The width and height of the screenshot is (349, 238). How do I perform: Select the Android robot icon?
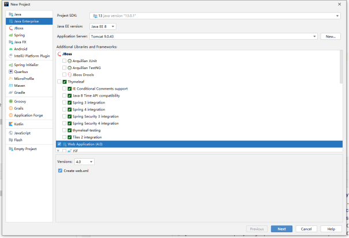point(11,49)
